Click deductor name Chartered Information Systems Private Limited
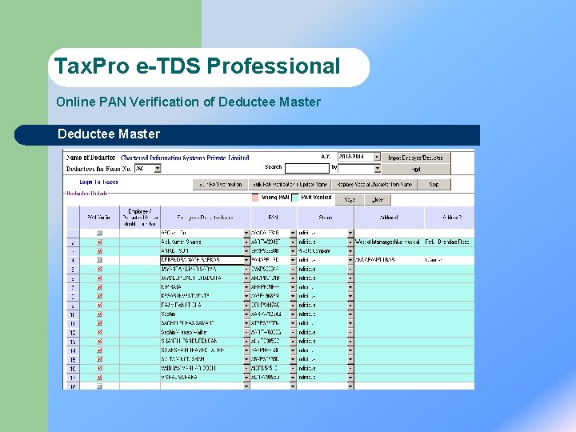The image size is (576, 432). (185, 158)
